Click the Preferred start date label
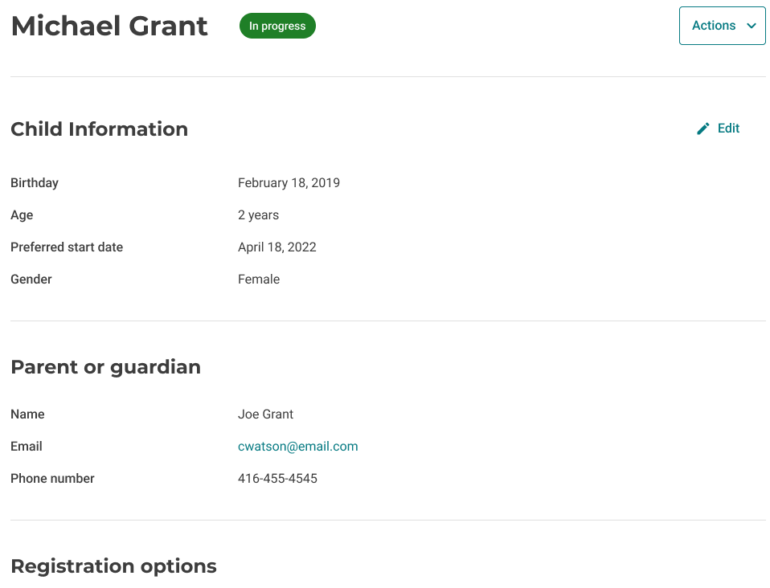Viewport: 770px width, 588px height. (x=67, y=247)
